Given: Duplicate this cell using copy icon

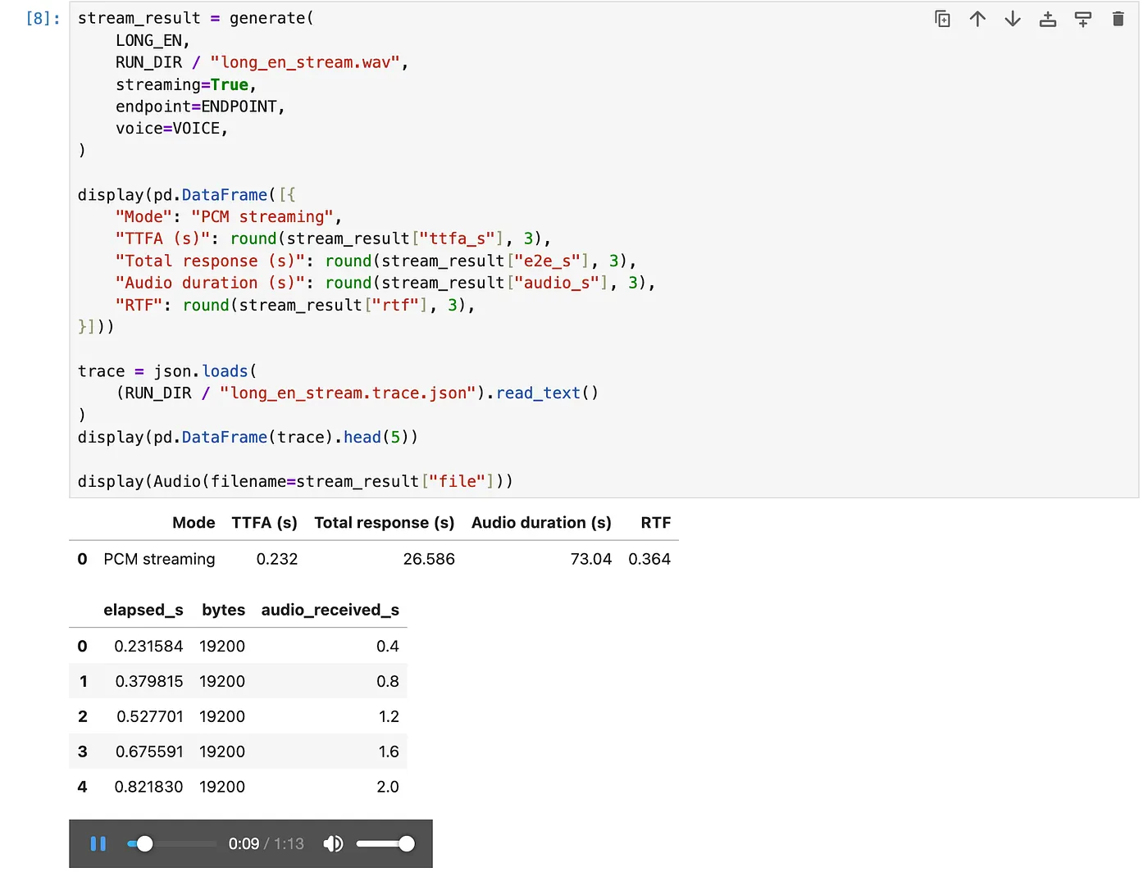Looking at the screenshot, I should (x=942, y=19).
